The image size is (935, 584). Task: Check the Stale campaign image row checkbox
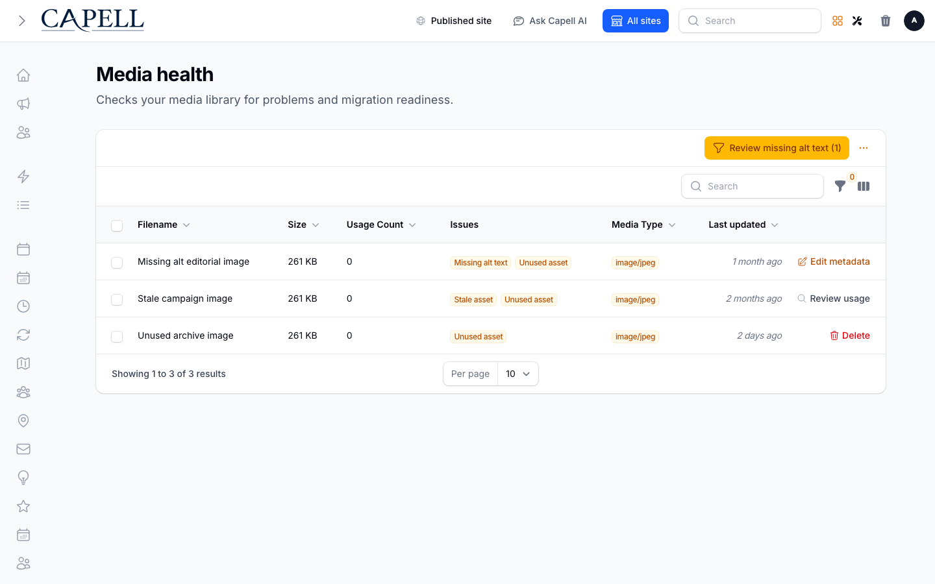[x=117, y=300]
